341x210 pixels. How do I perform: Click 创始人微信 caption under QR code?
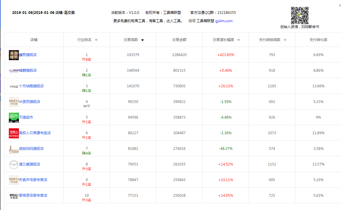[x=300, y=27]
